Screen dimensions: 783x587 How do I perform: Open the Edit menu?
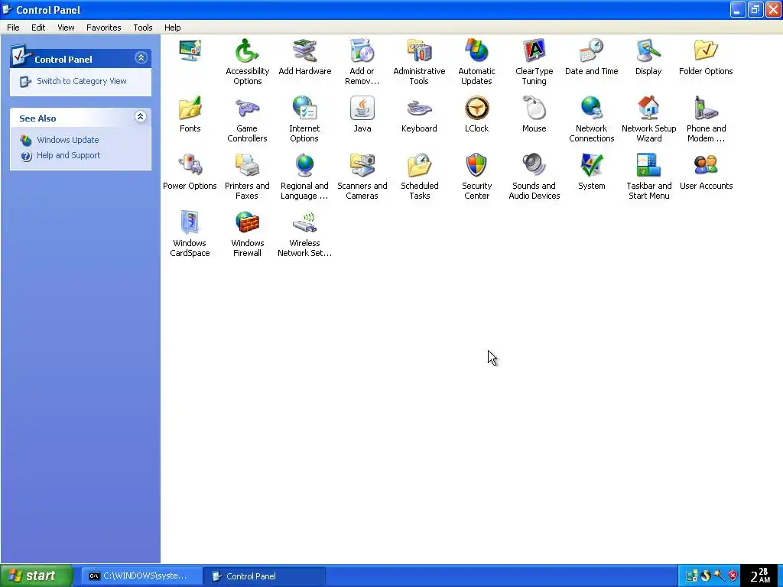click(x=38, y=28)
